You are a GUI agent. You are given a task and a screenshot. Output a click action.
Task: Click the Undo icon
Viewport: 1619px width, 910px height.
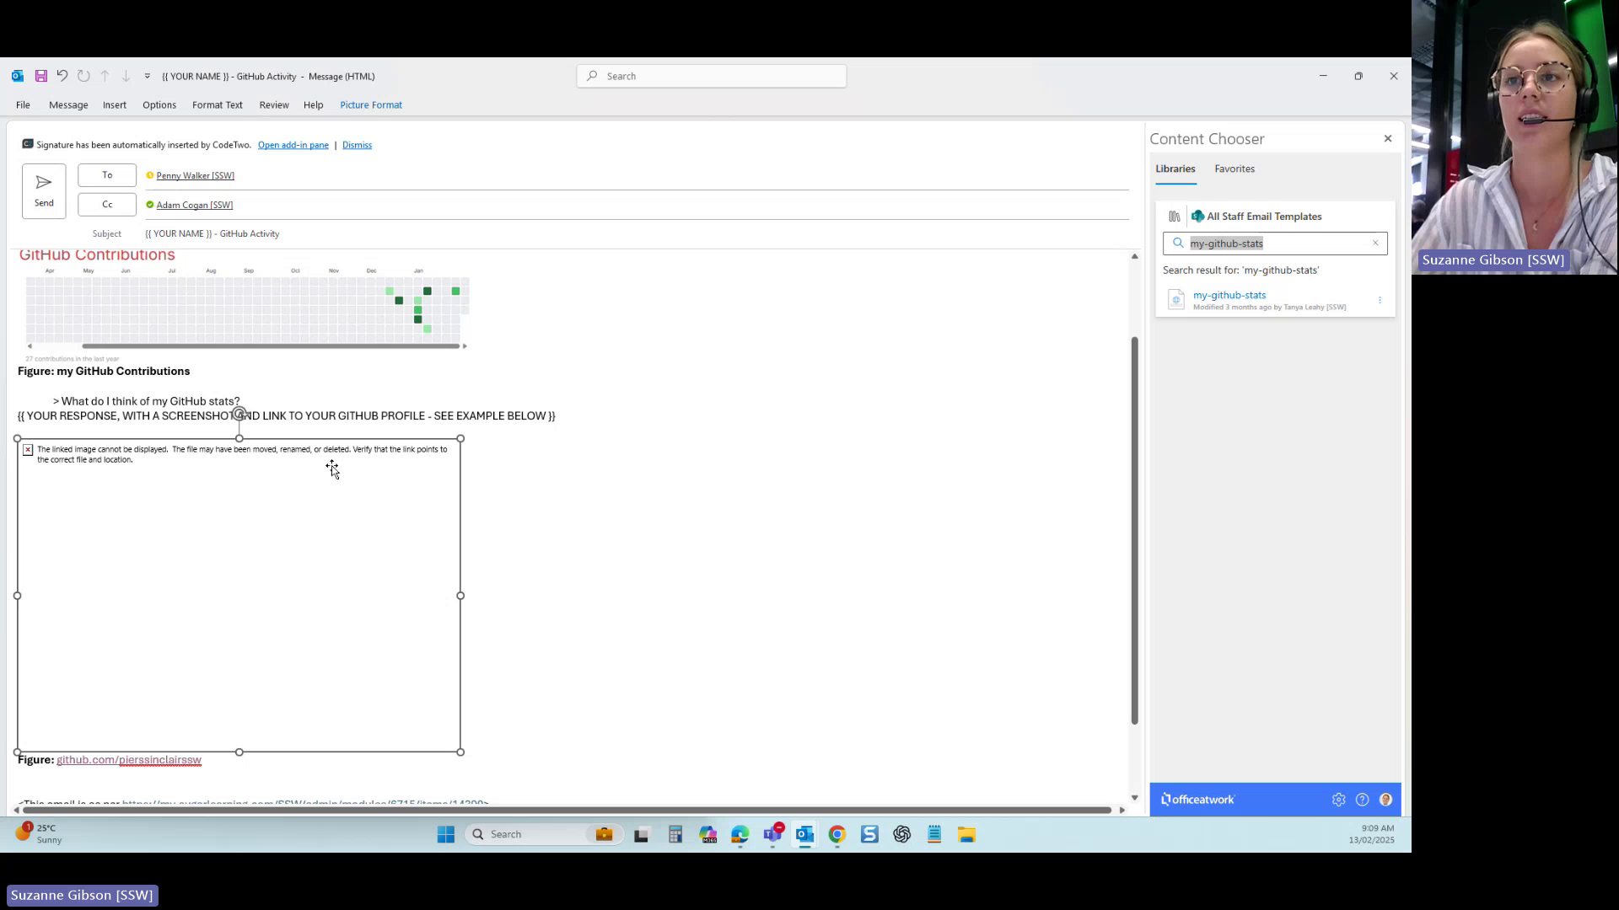point(62,76)
